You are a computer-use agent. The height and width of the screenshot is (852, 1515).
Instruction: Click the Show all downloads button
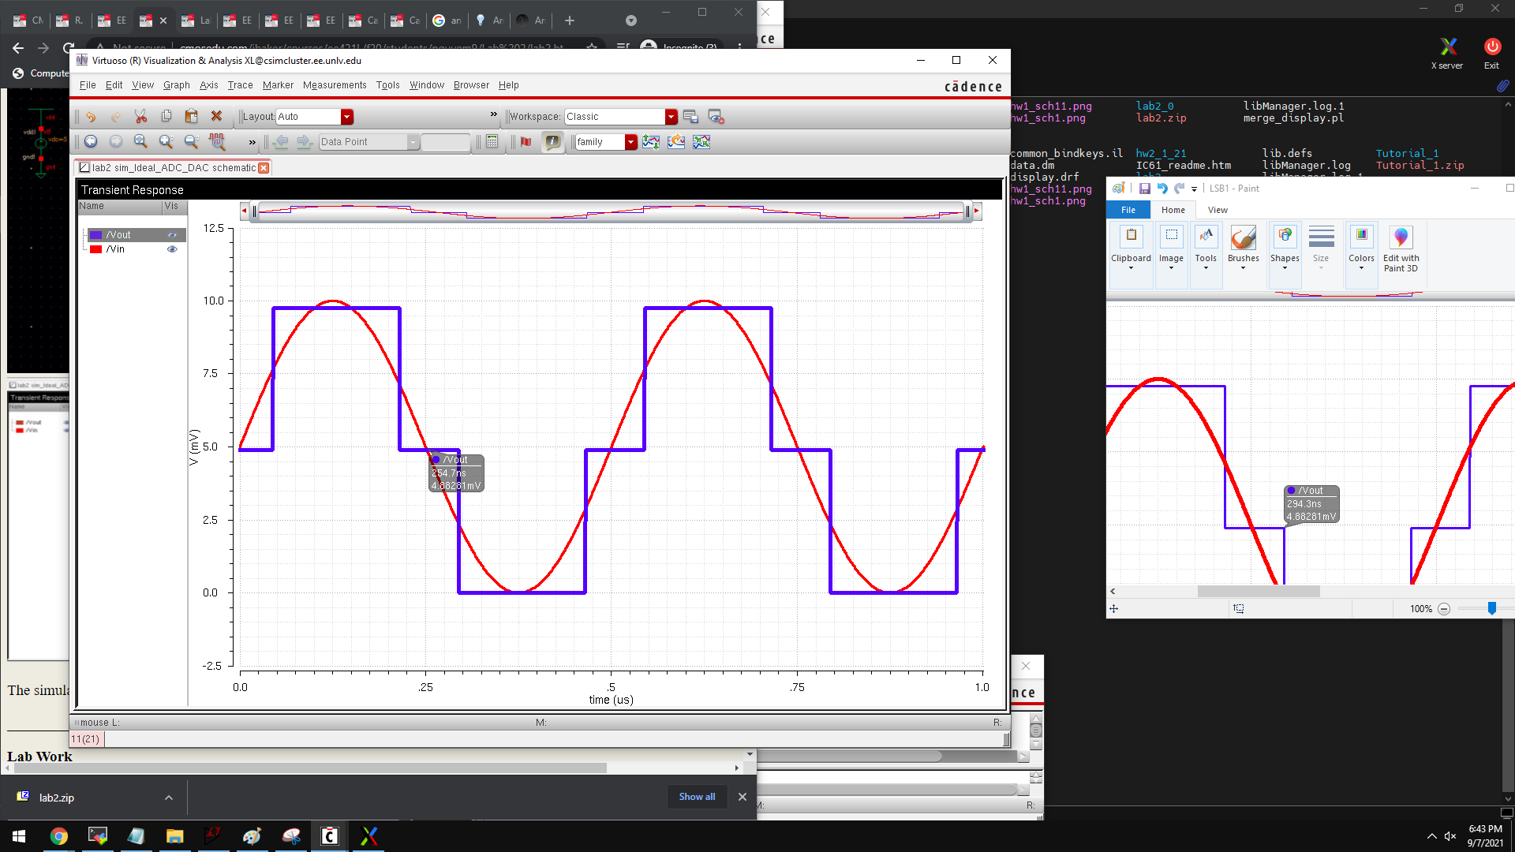coord(697,797)
